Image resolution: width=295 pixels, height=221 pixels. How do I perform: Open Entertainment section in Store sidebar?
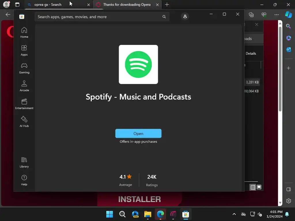24,104
